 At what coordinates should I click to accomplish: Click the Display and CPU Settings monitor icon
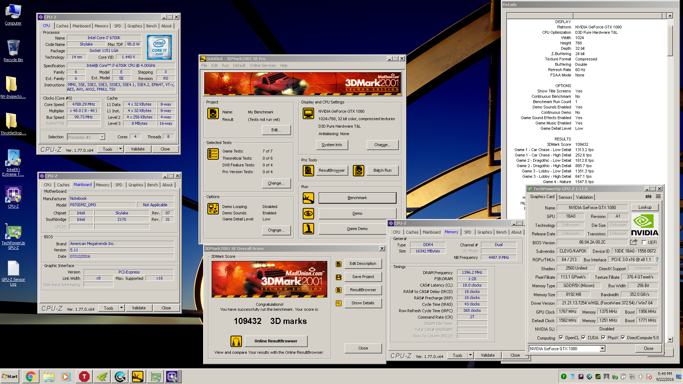click(308, 113)
